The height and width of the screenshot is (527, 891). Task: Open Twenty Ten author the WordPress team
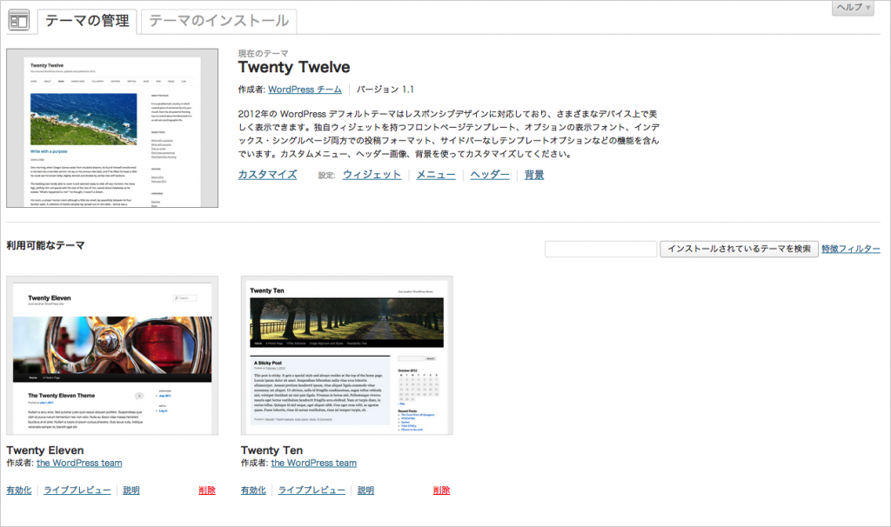(x=313, y=463)
